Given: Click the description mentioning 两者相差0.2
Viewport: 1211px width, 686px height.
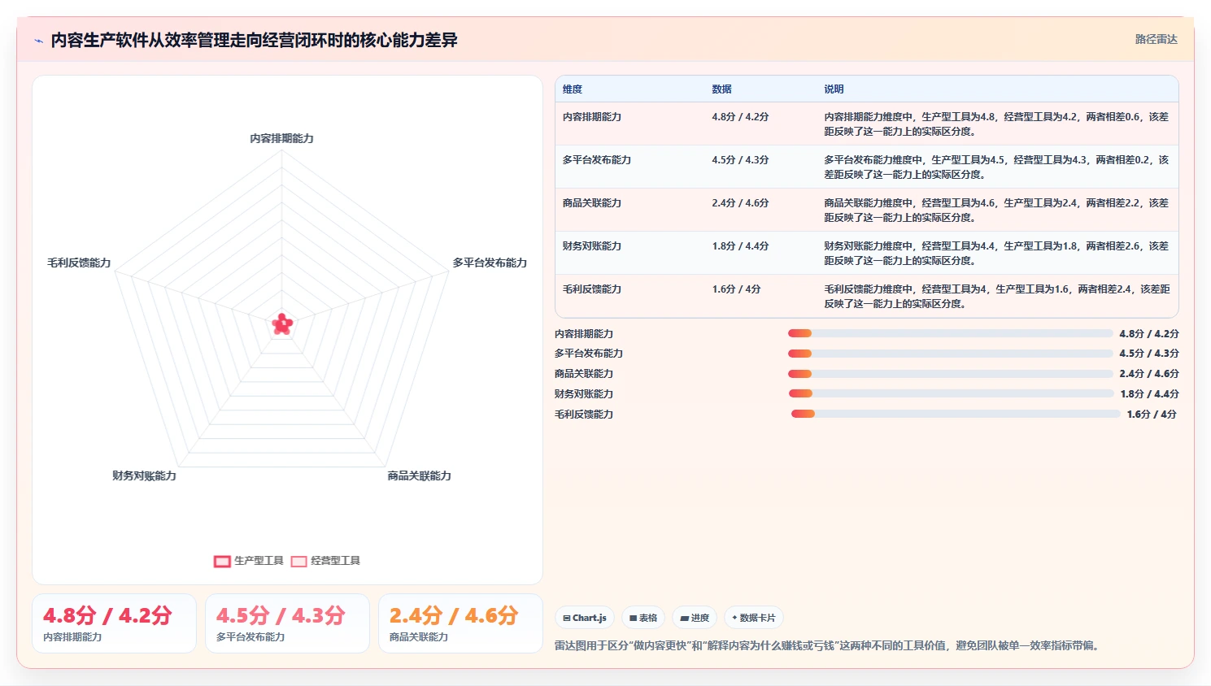Looking at the screenshot, I should tap(996, 167).
